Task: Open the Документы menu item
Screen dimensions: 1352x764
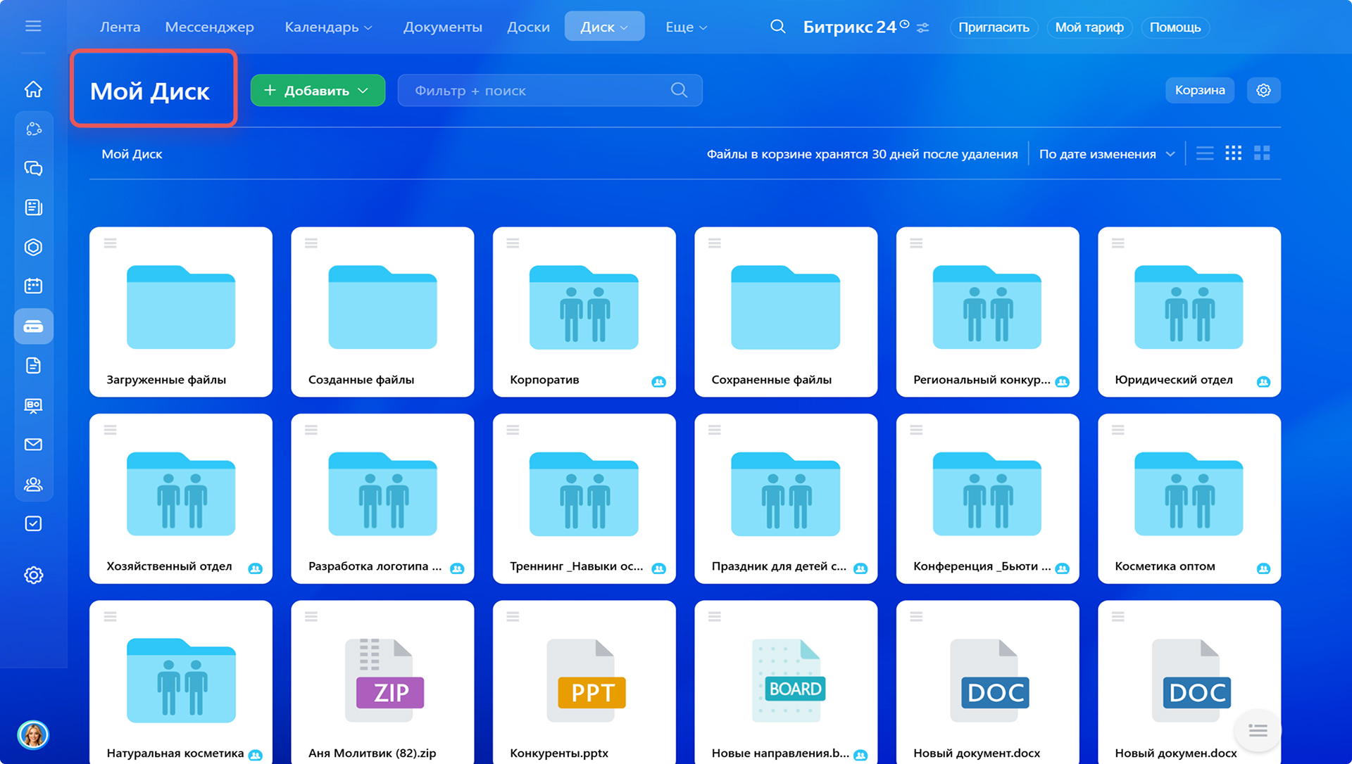Action: click(442, 27)
